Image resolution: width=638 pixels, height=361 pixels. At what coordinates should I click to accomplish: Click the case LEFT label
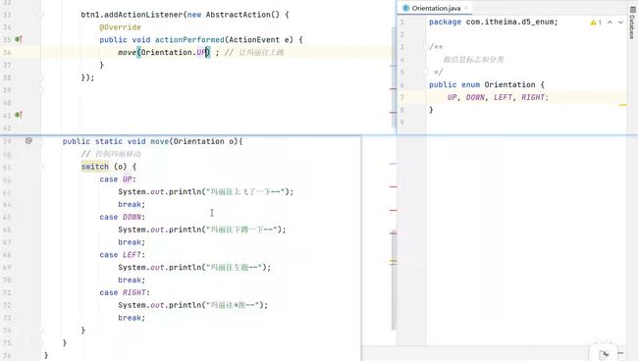pyautogui.click(x=123, y=255)
